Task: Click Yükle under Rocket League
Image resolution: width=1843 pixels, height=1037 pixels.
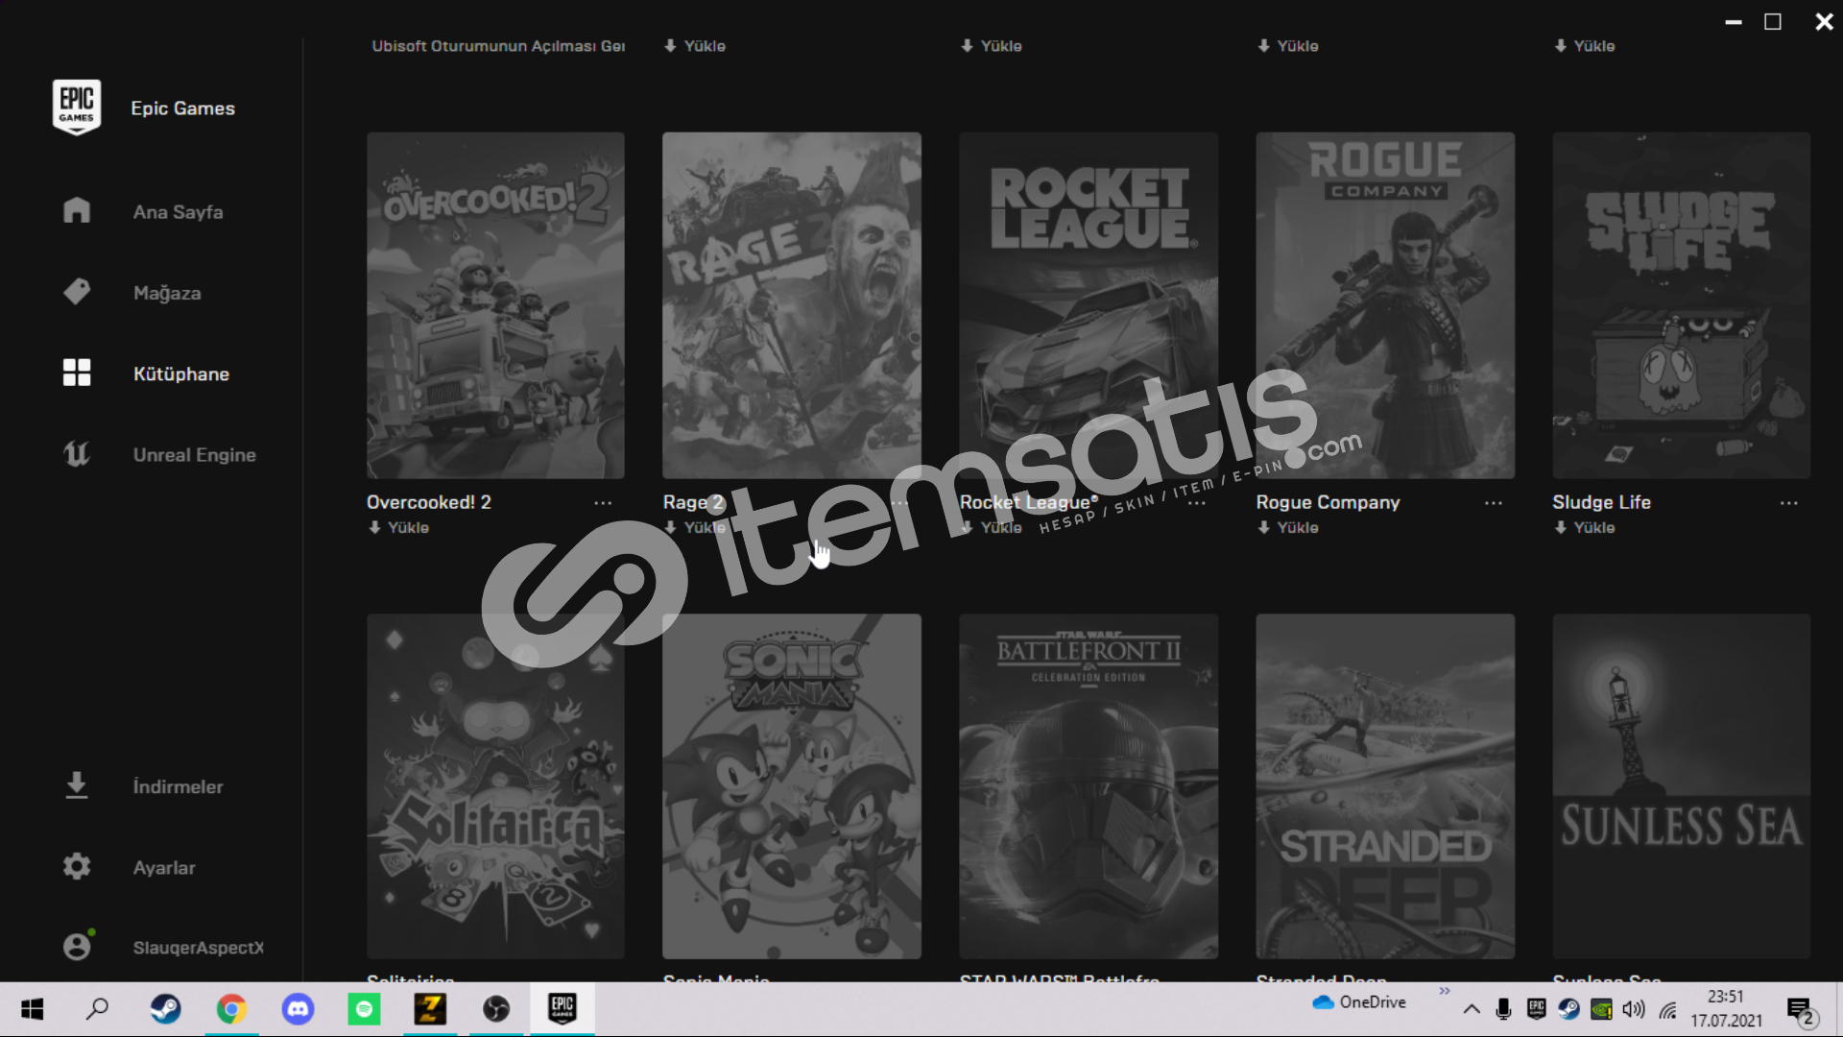Action: (992, 527)
